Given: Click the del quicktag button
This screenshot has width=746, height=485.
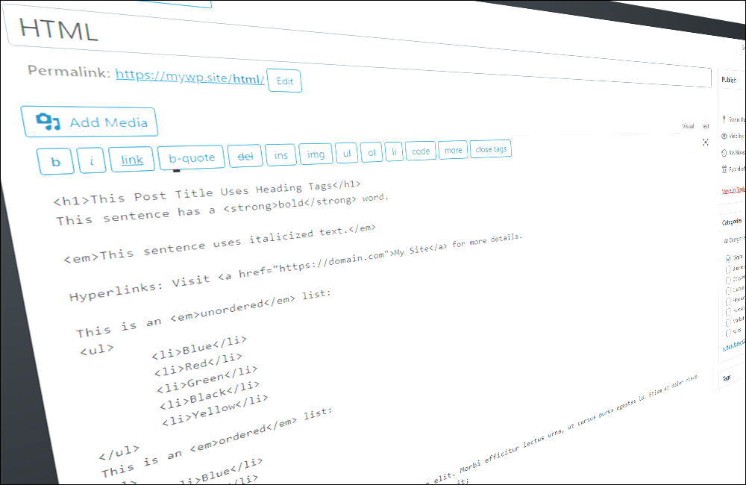Looking at the screenshot, I should [245, 156].
